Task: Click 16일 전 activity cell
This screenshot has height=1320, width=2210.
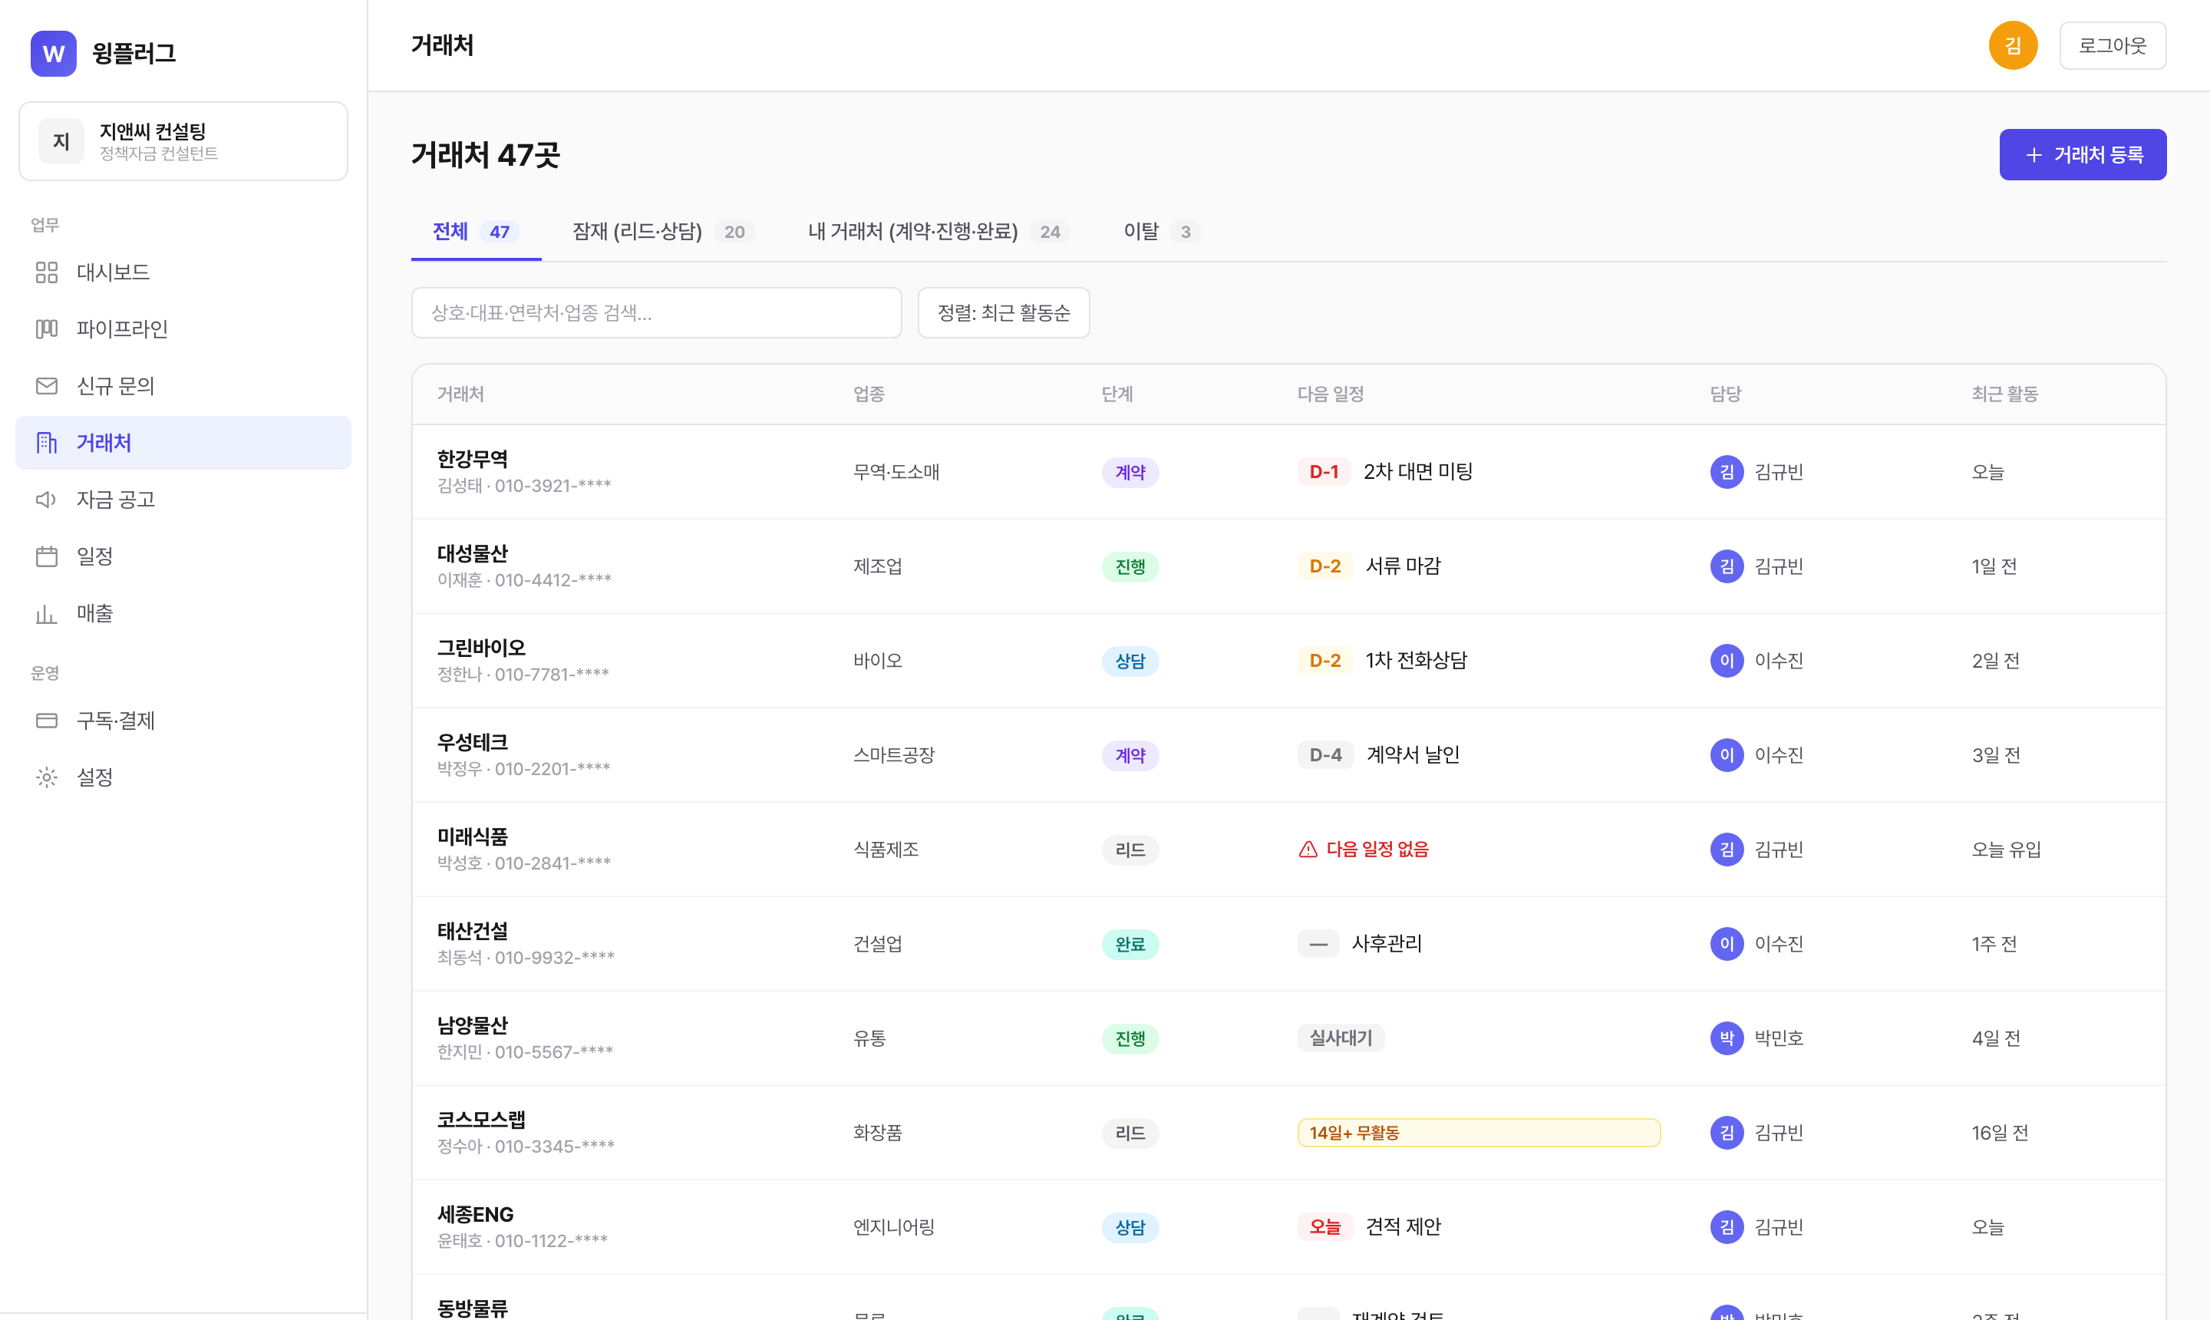Action: pos(1999,1132)
